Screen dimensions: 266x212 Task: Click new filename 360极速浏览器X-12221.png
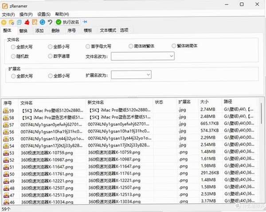pos(114,181)
